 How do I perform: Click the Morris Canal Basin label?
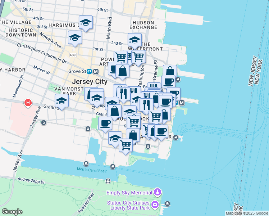pos(92,170)
